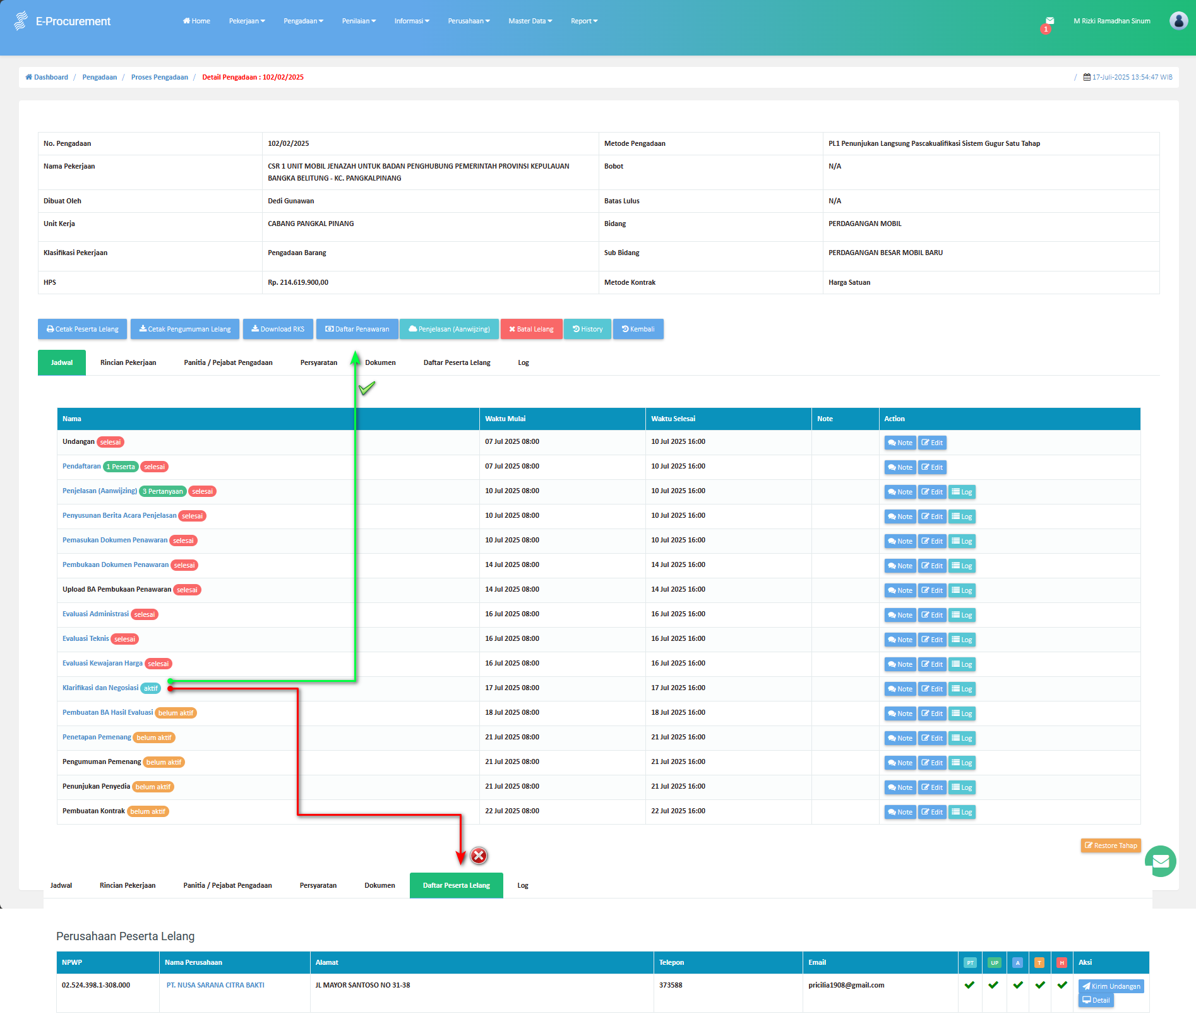Open Log for Klarifikasi dan Negosiasi row
This screenshot has height=1021, width=1196.
(962, 689)
